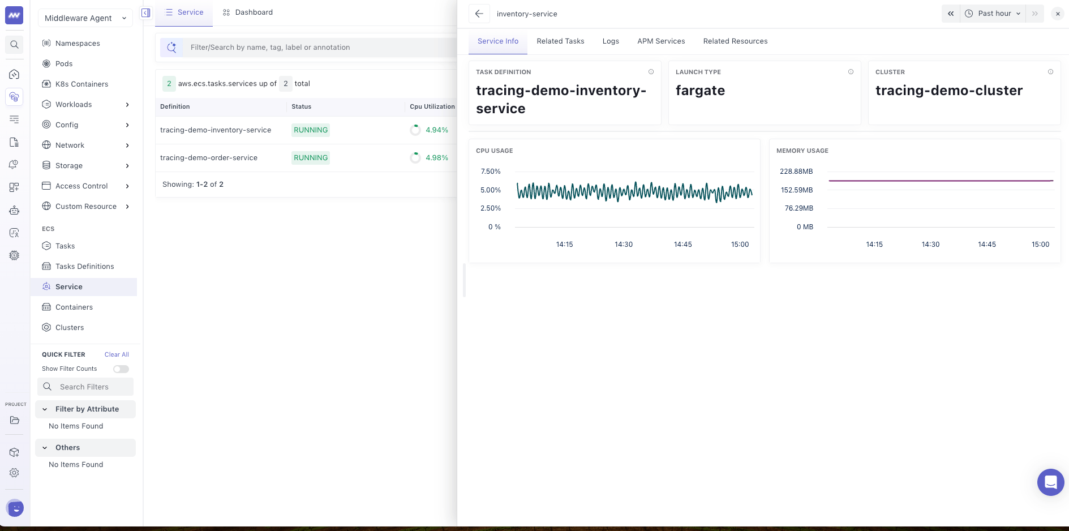1069x531 pixels.
Task: Open the Middleware Agent dropdown
Action: point(85,18)
